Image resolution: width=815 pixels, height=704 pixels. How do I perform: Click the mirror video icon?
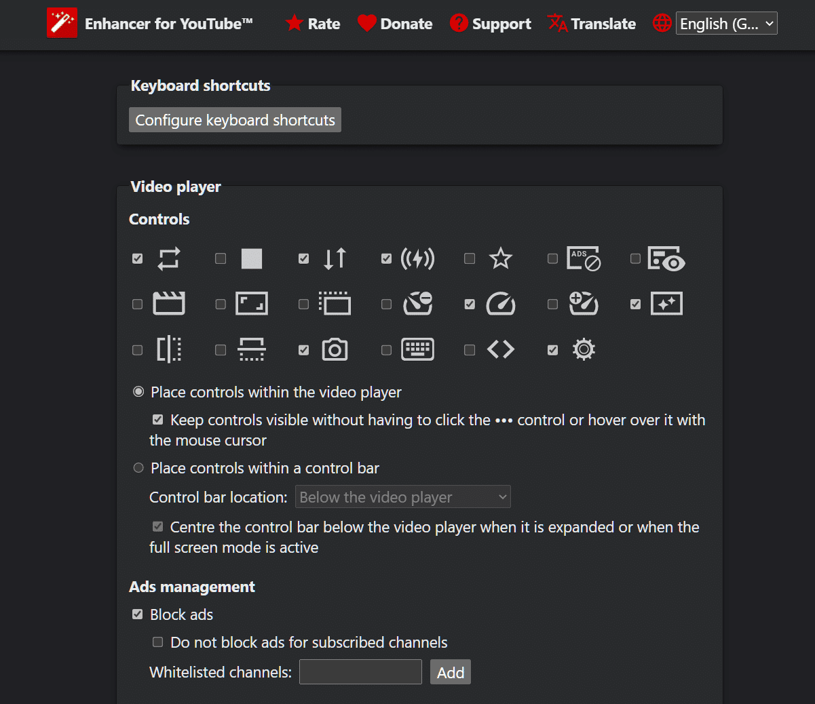pyautogui.click(x=168, y=349)
